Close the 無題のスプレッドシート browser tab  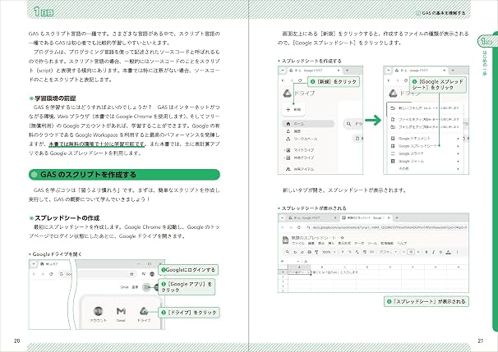click(389, 218)
